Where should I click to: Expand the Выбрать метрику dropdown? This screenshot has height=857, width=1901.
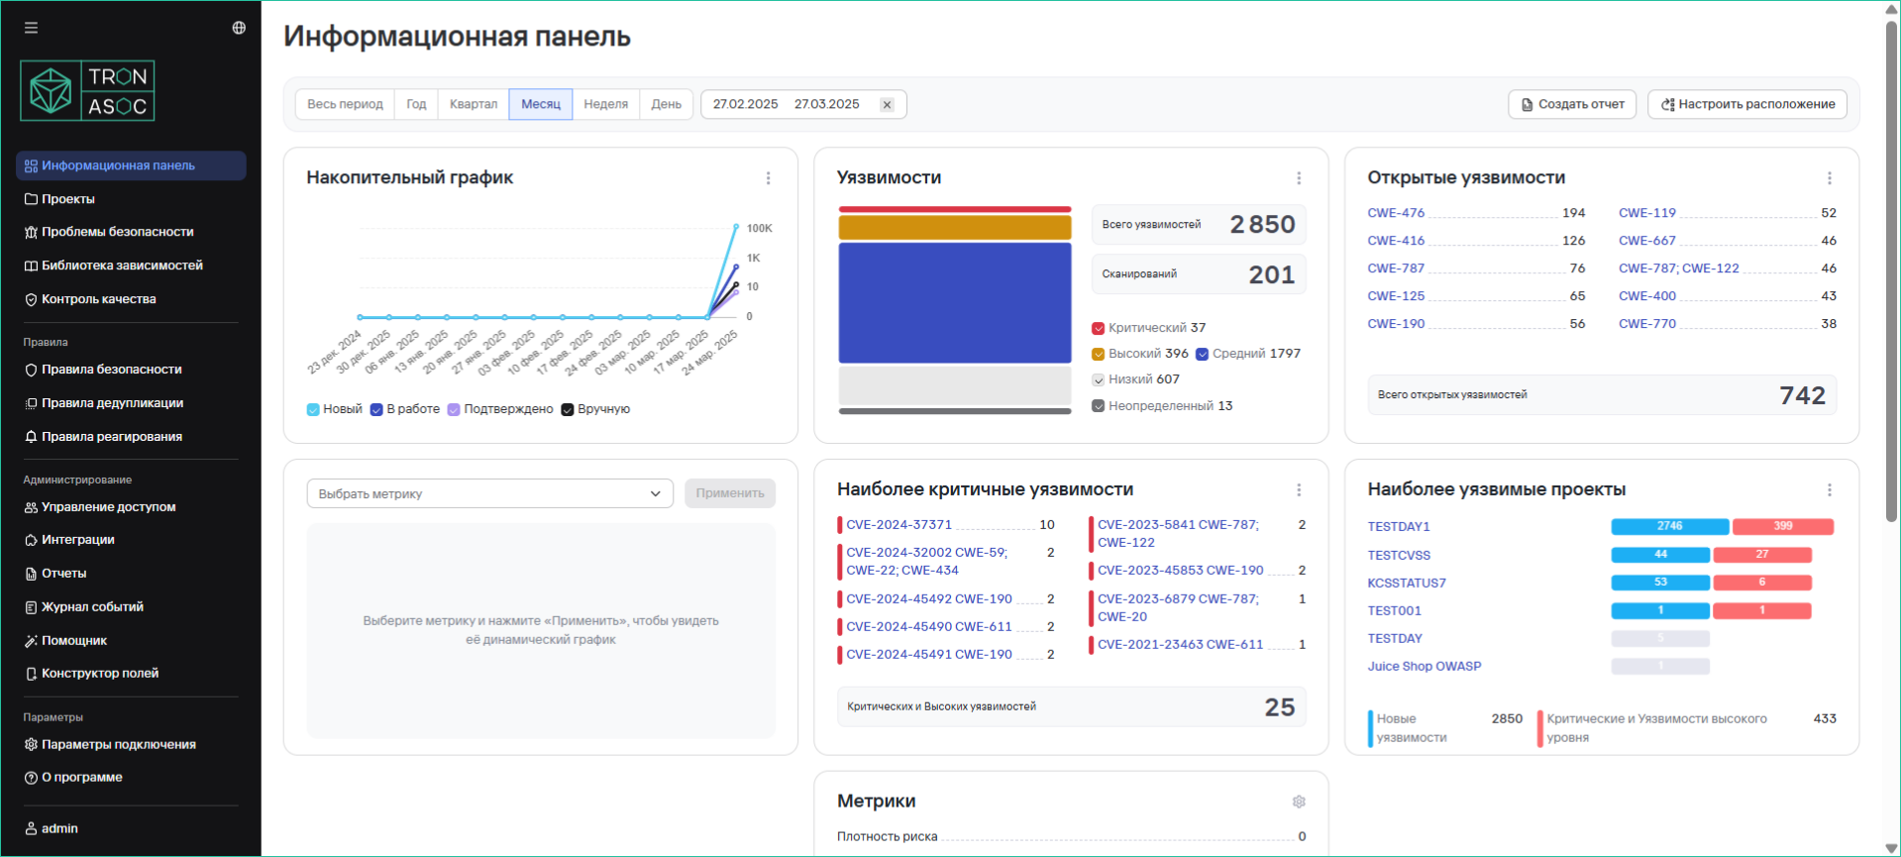(x=490, y=493)
